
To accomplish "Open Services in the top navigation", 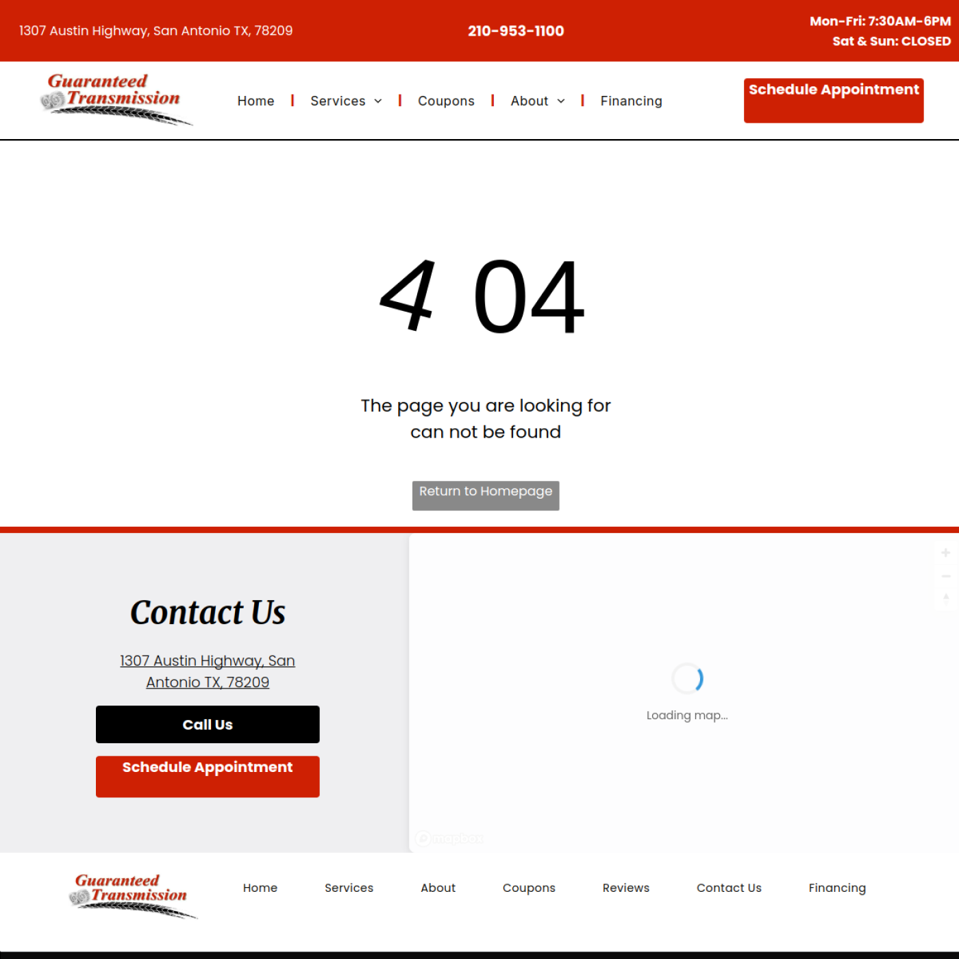I will coord(338,101).
